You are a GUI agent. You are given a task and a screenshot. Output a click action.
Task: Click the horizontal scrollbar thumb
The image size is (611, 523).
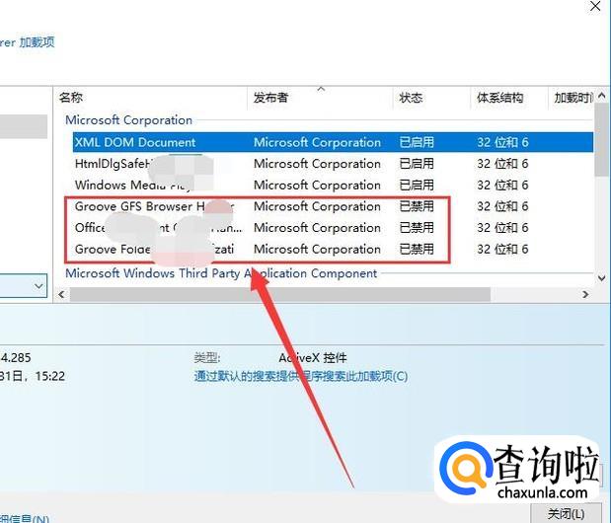pyautogui.click(x=279, y=294)
